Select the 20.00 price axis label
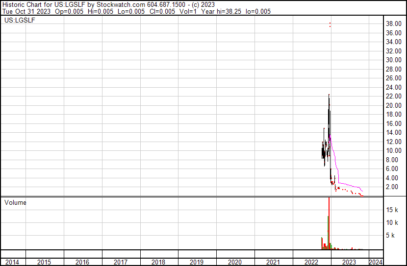407x266 pixels. point(394,105)
